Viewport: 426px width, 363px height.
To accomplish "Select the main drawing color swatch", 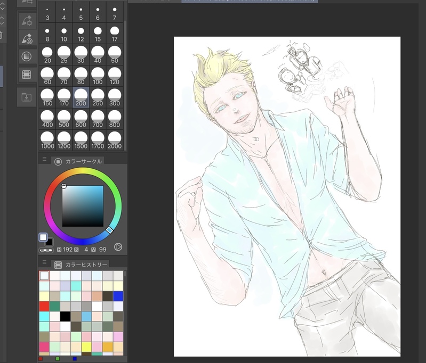I will pos(43,237).
